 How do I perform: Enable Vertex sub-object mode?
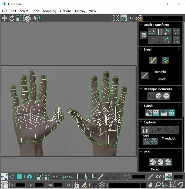point(4,177)
